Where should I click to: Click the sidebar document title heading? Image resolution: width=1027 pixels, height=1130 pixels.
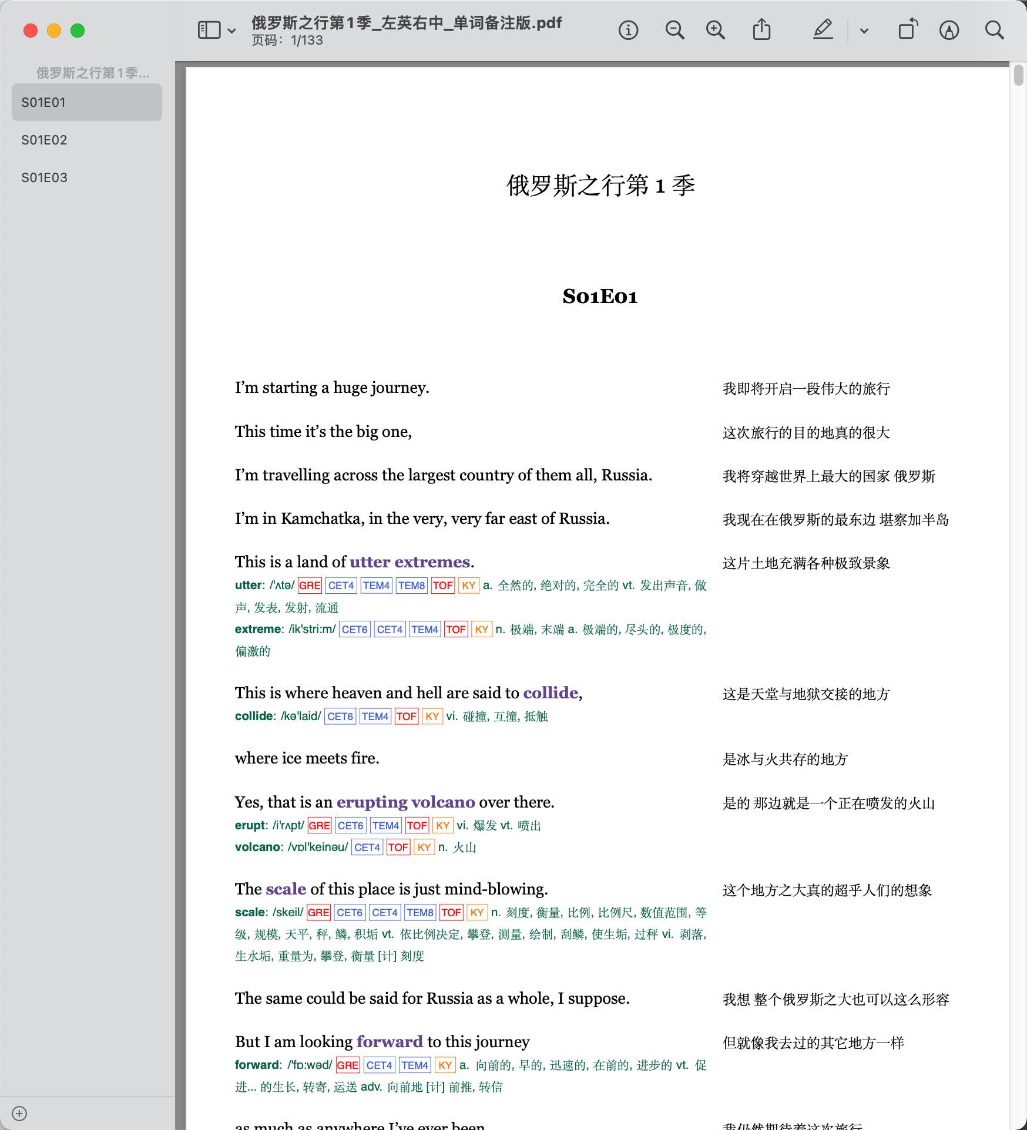[93, 73]
